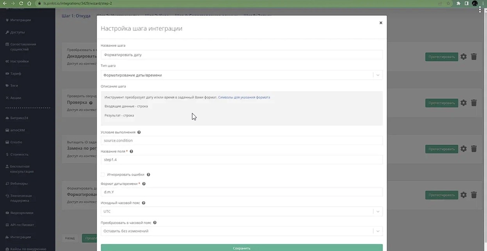Image resolution: width=487 pixels, height=251 pixels.
Task: Open the Преобразовать в часовой пояс dropdown
Action: point(242,231)
